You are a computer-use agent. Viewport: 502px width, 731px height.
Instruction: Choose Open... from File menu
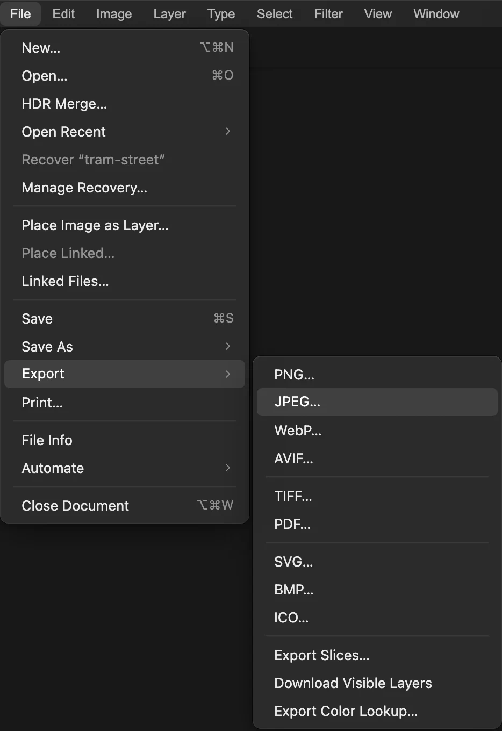coord(125,76)
